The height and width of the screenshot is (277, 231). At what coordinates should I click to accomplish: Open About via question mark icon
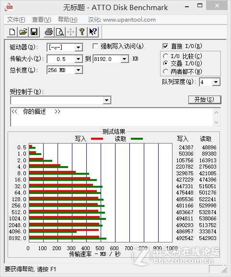(x=82, y=32)
